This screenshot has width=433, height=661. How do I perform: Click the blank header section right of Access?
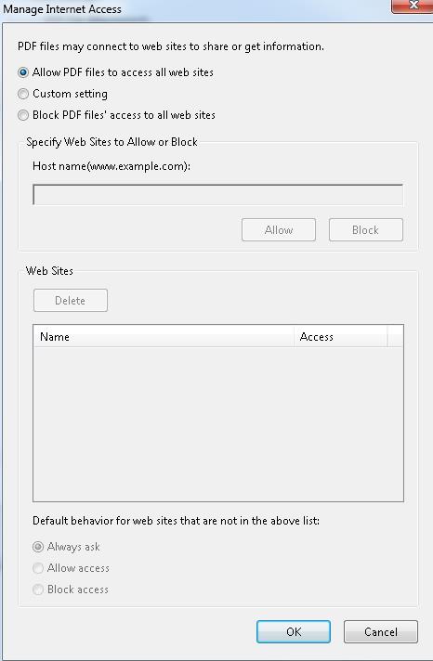point(395,336)
